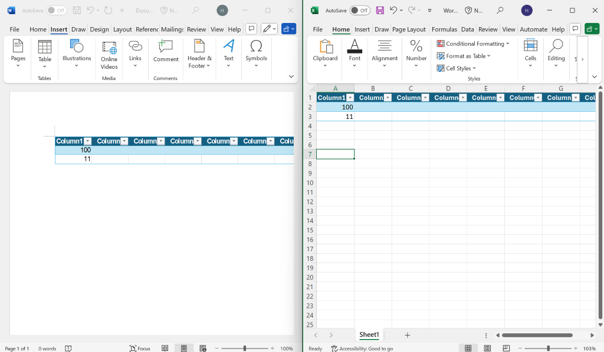
Task: Open Word comments pane icon
Action: (x=251, y=29)
